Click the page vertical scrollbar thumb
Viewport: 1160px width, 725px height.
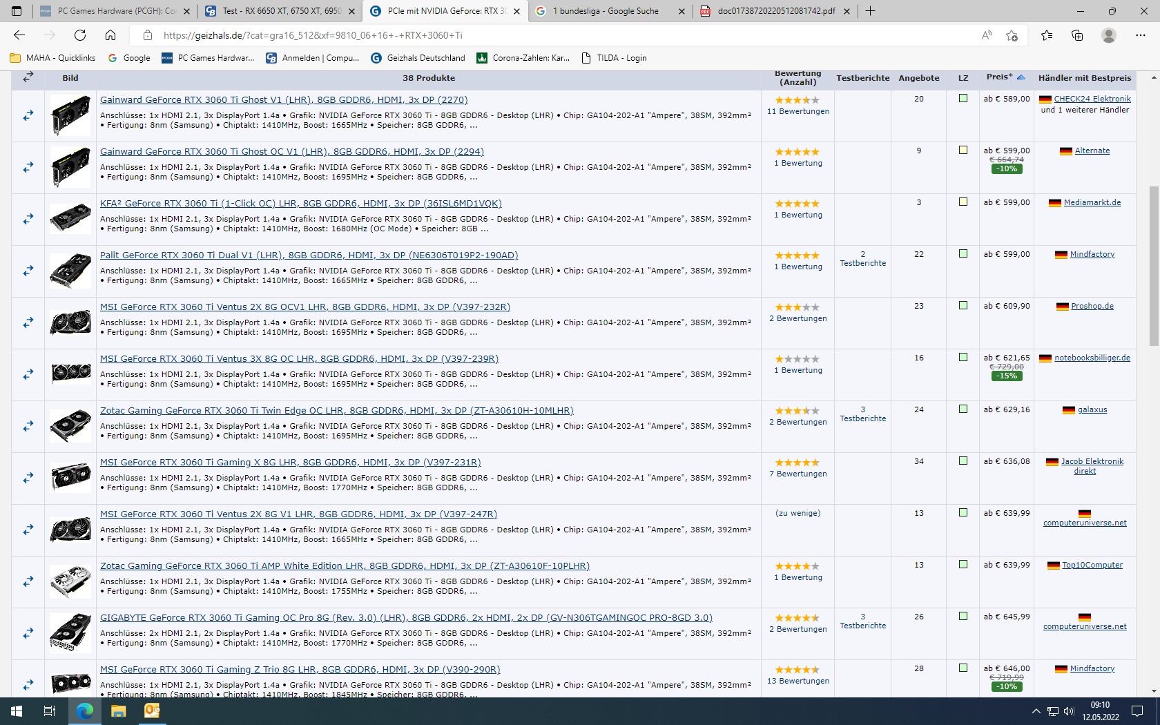[1153, 266]
